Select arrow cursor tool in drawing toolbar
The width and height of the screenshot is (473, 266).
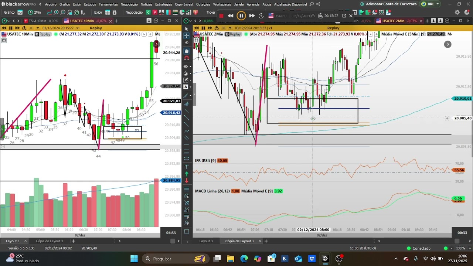pyautogui.click(x=186, y=28)
